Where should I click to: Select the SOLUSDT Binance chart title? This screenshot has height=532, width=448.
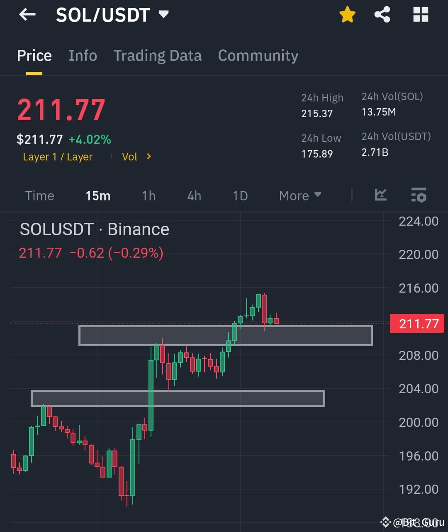[94, 229]
